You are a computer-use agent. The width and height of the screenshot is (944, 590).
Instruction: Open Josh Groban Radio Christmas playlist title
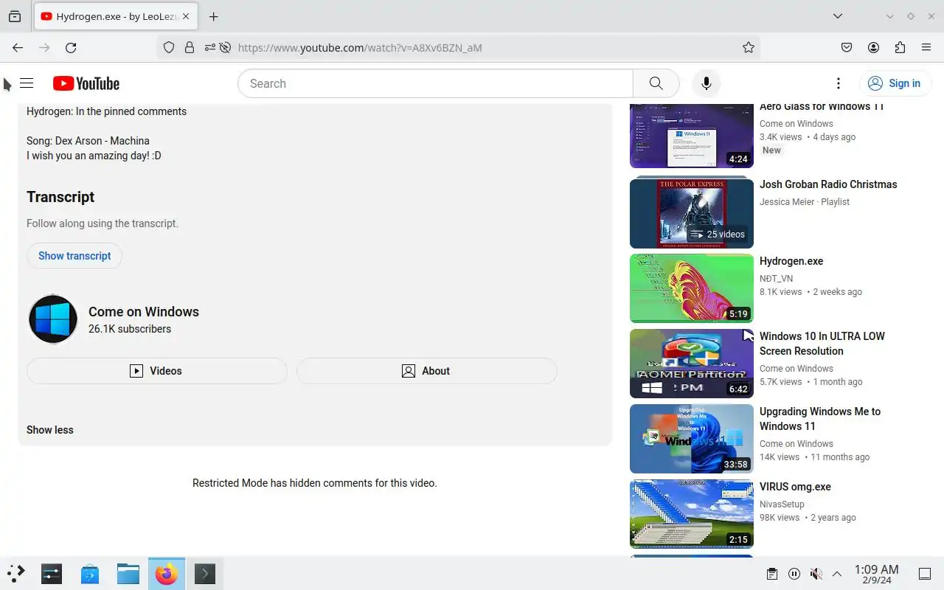828,184
